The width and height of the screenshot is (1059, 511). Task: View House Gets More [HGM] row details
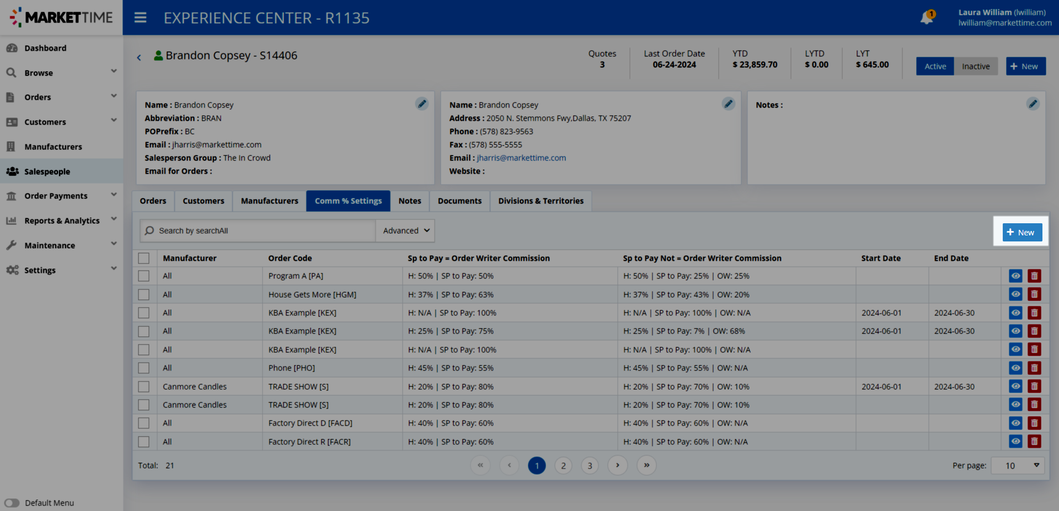tap(1015, 294)
